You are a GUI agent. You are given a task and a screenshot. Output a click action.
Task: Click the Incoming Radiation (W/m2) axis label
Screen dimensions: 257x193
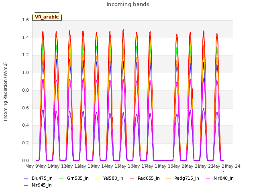5,92
